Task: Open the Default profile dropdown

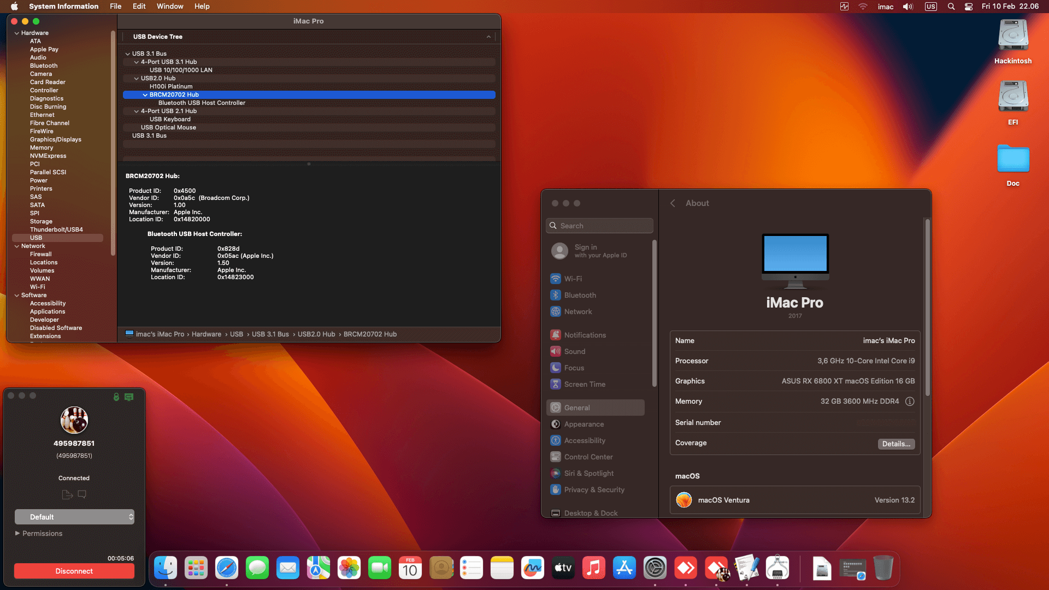Action: (74, 516)
